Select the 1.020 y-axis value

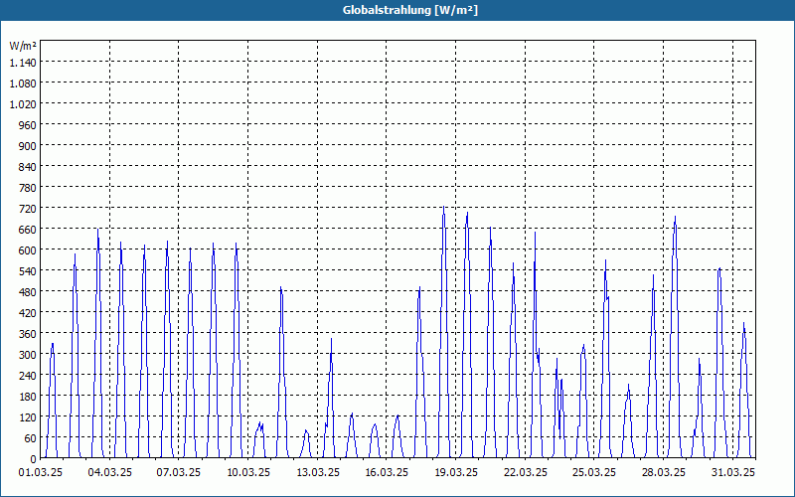pos(23,104)
